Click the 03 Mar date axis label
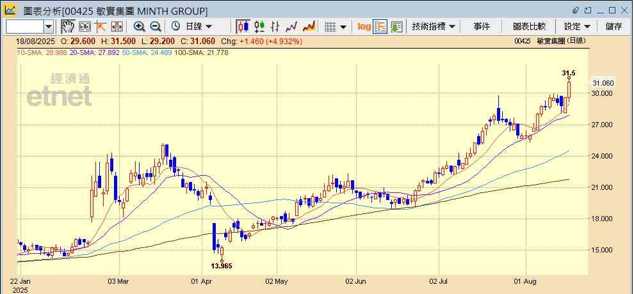Viewport: 634px width, 294px height. [119, 281]
